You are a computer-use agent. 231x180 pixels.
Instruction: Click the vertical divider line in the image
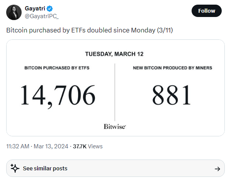(115, 92)
